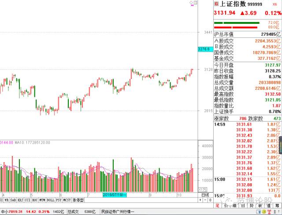Image resolution: width=282 pixels, height=215 pixels.
Task: Click the 跌家数 473 value
Action: coord(277,119)
